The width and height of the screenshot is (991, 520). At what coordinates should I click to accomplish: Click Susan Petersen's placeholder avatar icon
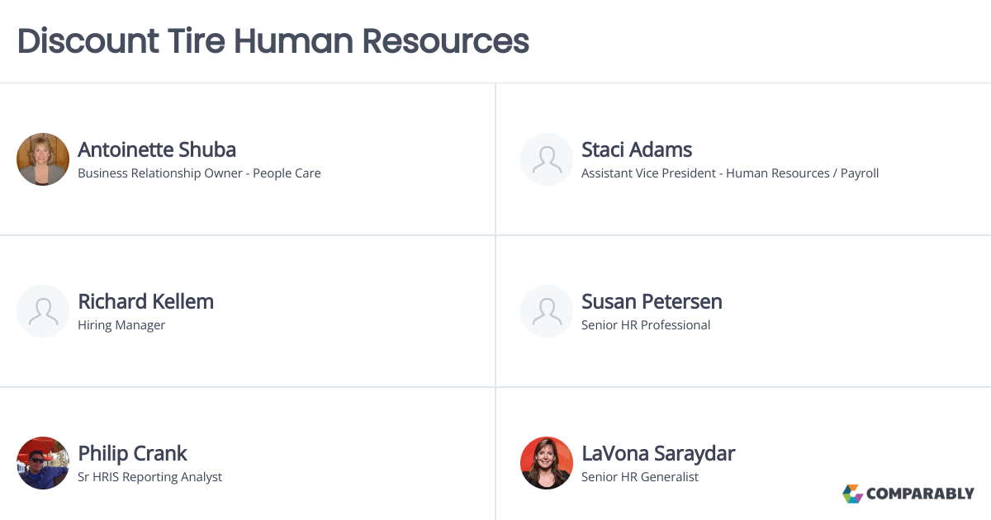click(x=547, y=311)
